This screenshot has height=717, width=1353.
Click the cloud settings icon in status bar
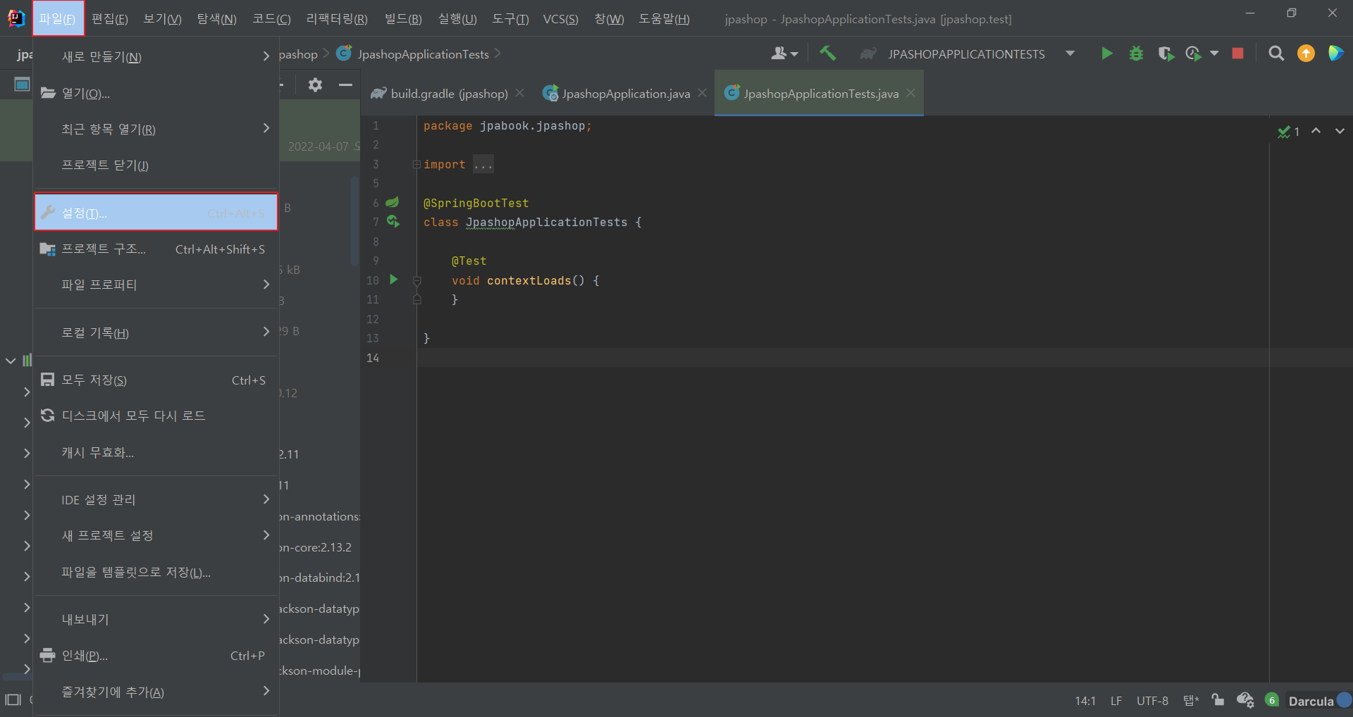1245,700
